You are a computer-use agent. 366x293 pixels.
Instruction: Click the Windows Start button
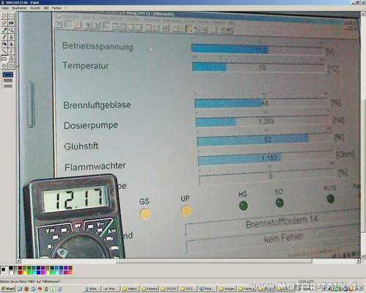point(8,289)
